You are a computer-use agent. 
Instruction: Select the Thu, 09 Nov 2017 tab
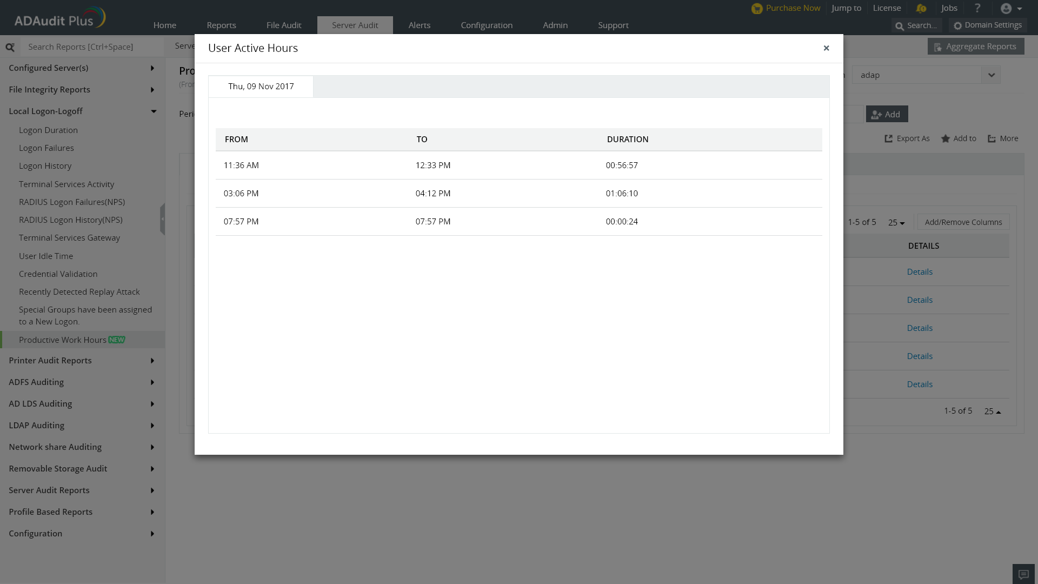(261, 87)
